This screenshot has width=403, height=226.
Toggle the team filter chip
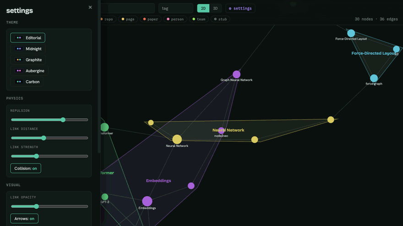coord(199,19)
